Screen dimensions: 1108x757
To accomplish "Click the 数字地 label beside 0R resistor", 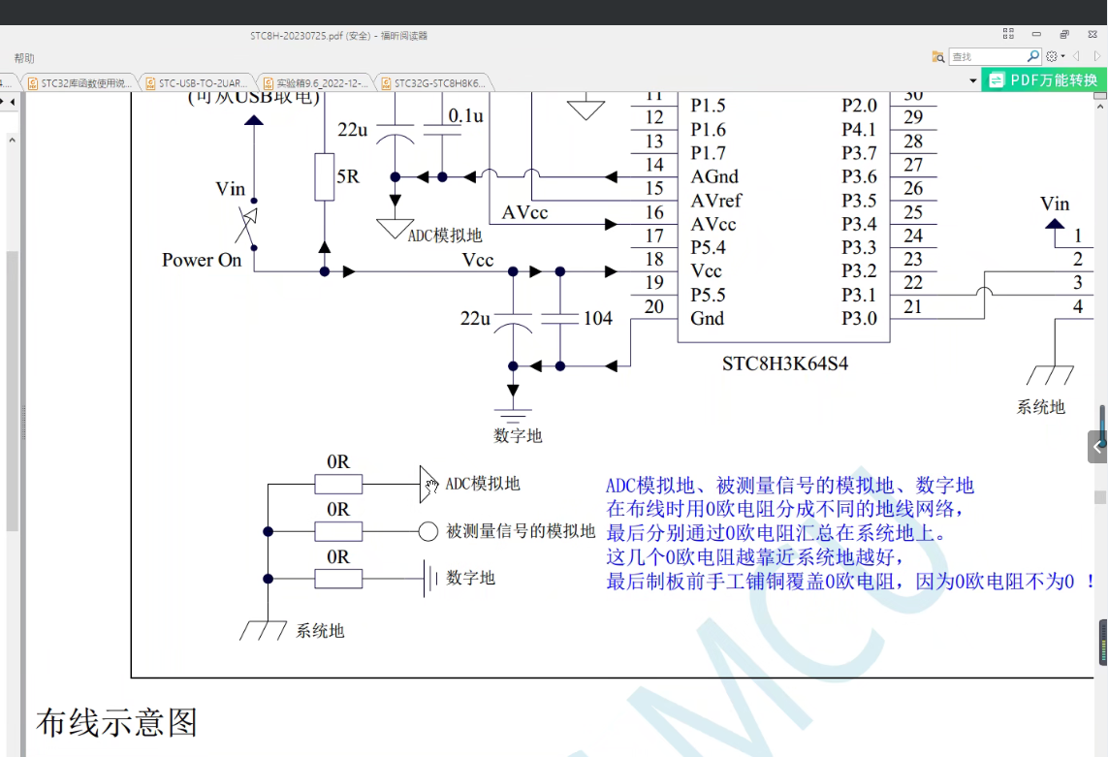I will coord(470,579).
